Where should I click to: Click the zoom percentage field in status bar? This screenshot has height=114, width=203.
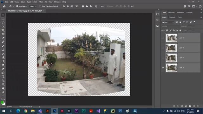pos(10,107)
